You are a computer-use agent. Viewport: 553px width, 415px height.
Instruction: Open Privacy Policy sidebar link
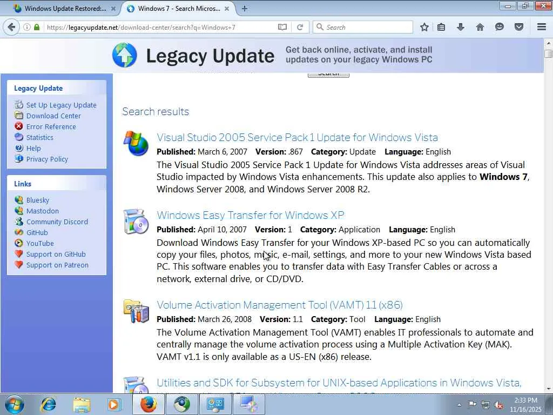point(47,159)
